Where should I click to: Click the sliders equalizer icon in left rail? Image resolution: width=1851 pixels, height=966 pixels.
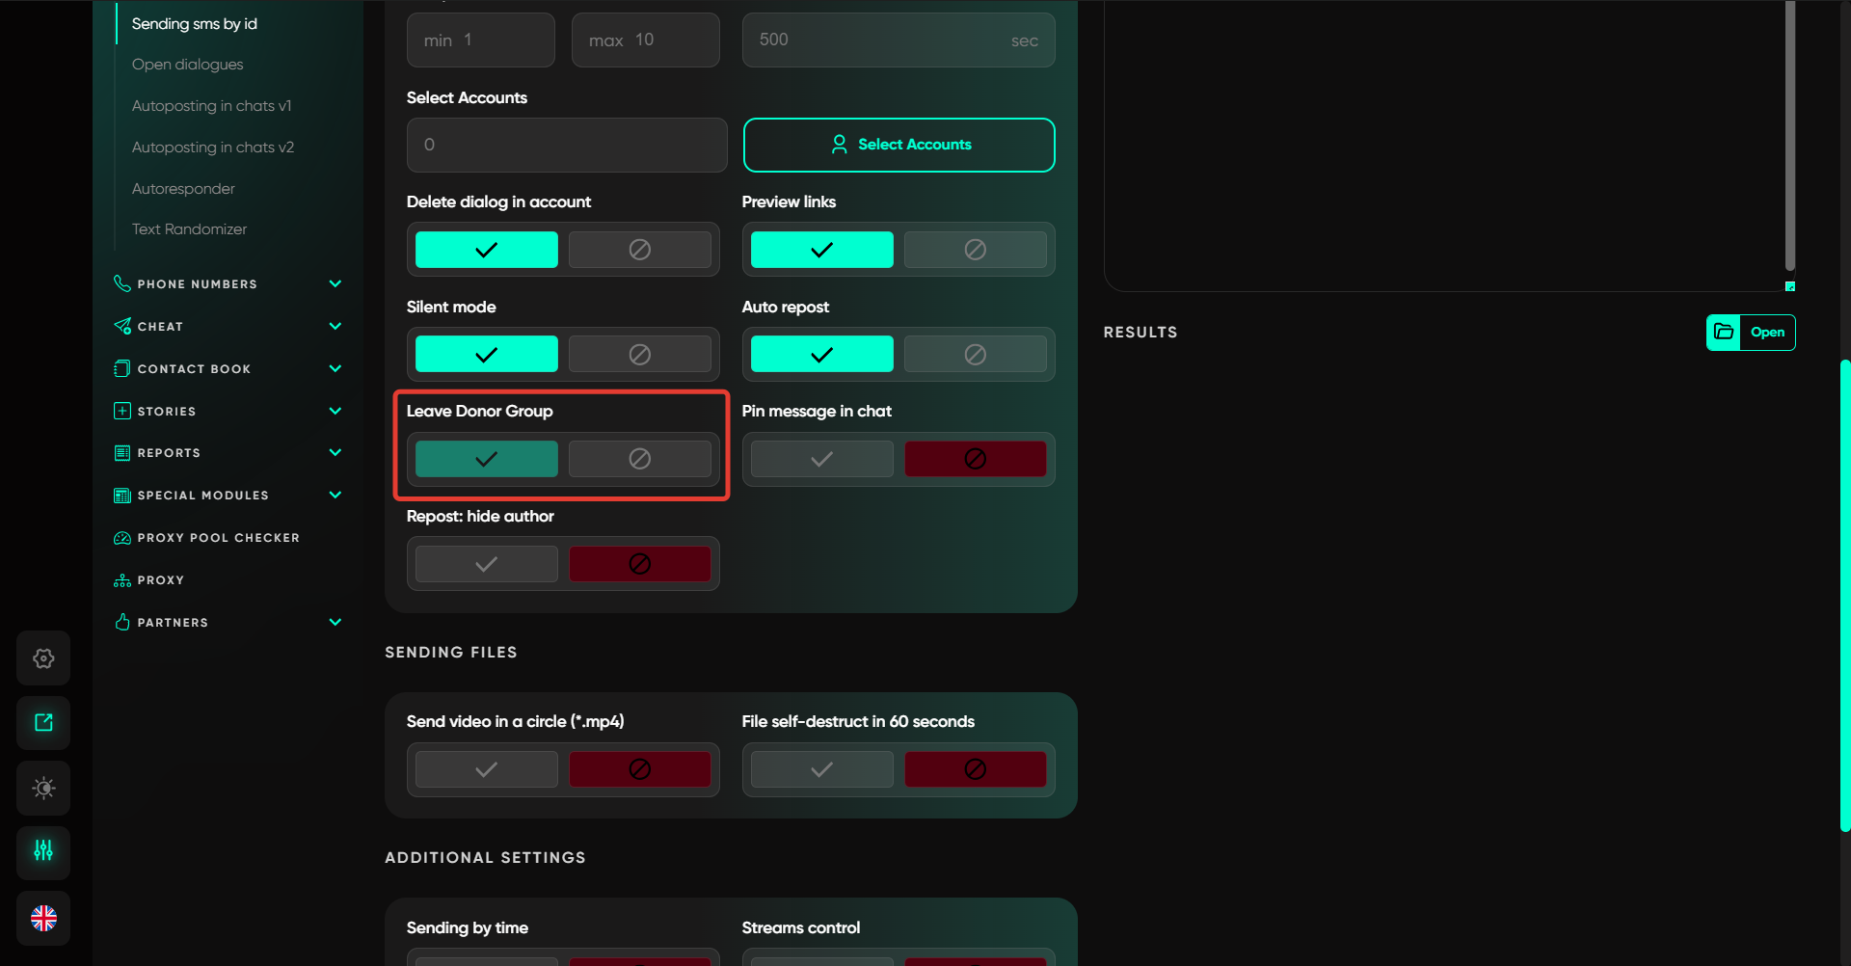pyautogui.click(x=43, y=851)
